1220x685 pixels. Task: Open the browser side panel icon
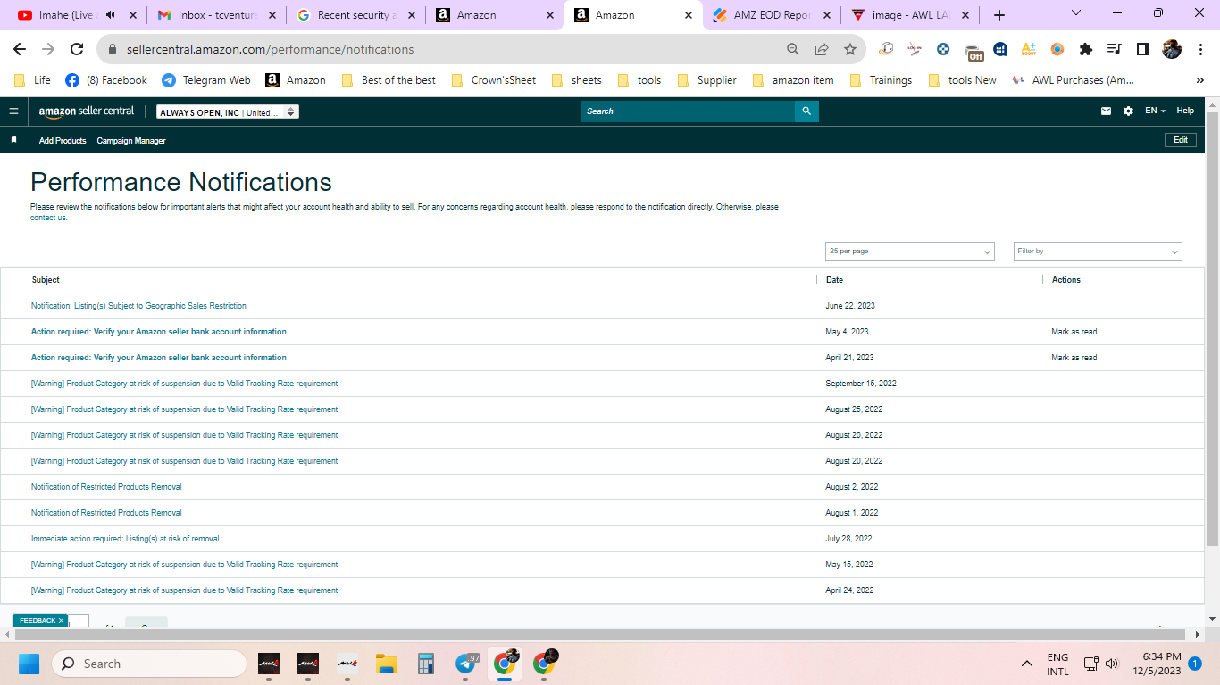(1143, 49)
